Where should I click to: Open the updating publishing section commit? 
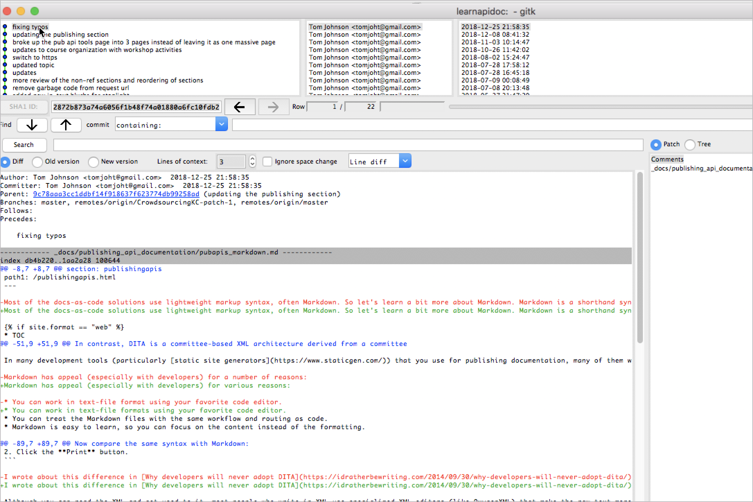coord(60,34)
